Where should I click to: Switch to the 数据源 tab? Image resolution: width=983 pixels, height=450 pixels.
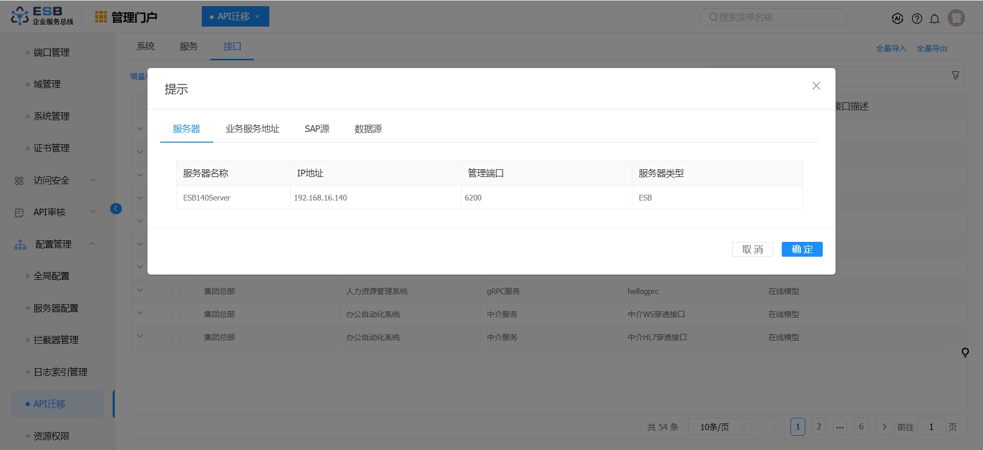[368, 129]
